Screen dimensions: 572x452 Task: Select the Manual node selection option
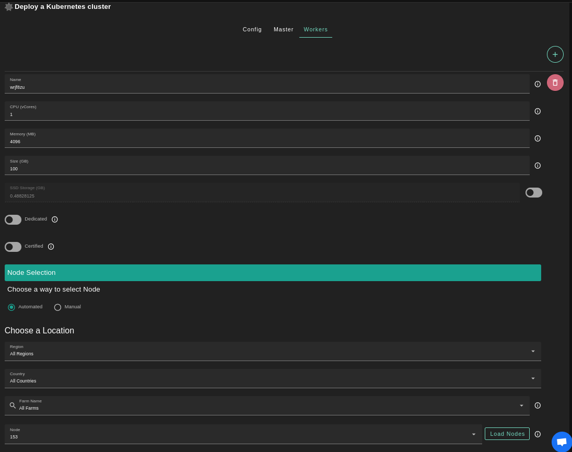57,307
